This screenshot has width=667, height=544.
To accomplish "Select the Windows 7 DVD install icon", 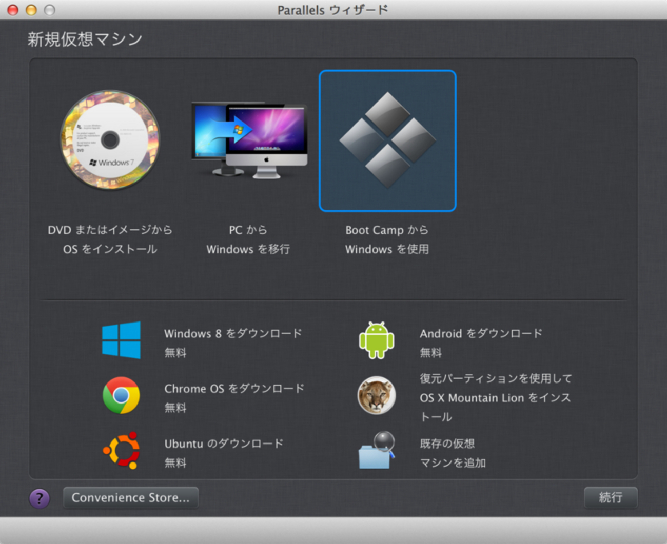I will coord(110,140).
